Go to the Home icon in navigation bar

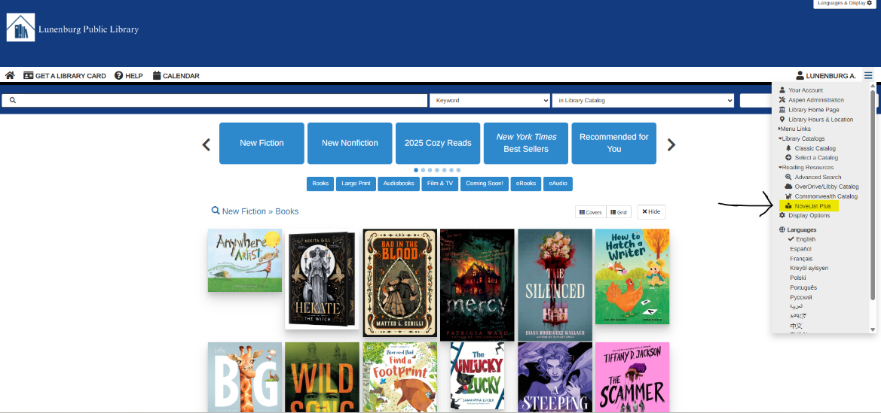10,76
